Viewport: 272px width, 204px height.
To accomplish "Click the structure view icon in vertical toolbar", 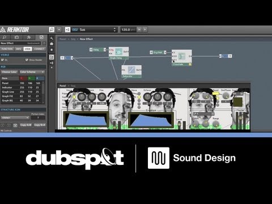I will pyautogui.click(x=52, y=63).
